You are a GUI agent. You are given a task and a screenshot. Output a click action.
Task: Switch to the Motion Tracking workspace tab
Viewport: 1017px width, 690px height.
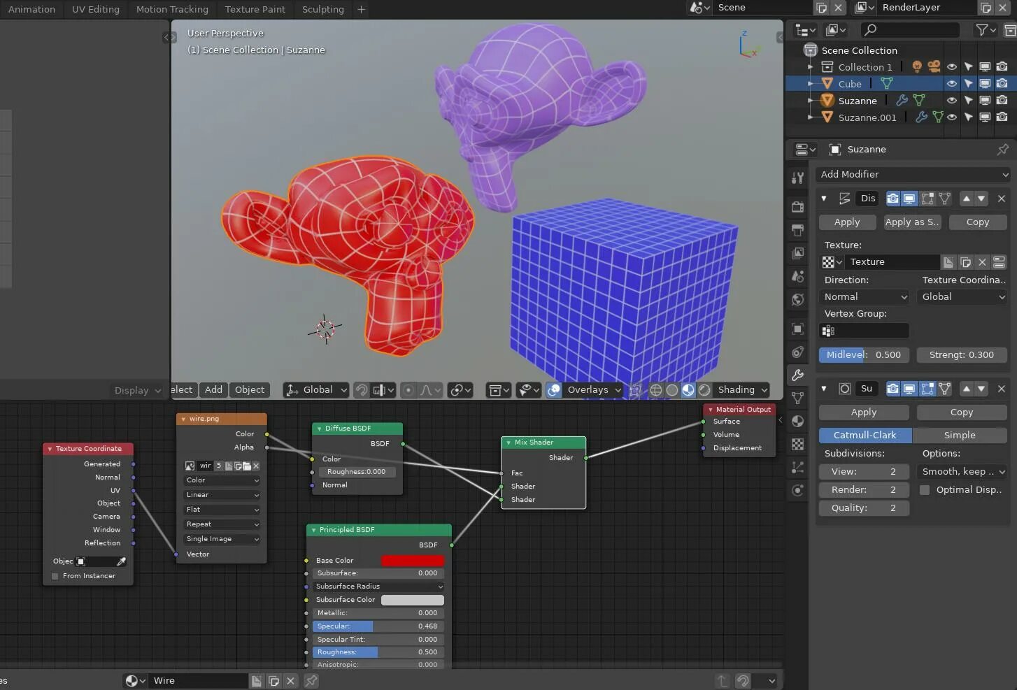click(172, 9)
